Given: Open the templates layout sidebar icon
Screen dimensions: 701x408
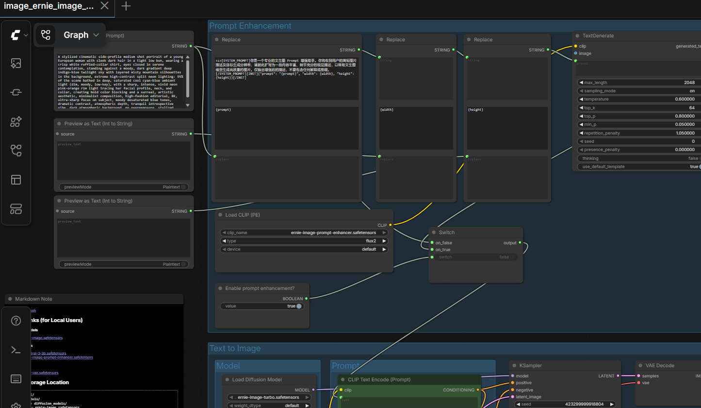Looking at the screenshot, I should click(16, 180).
